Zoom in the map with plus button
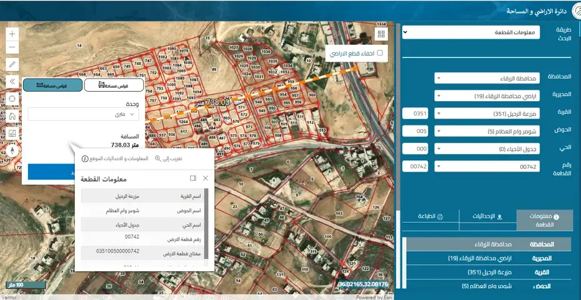 click(x=12, y=34)
